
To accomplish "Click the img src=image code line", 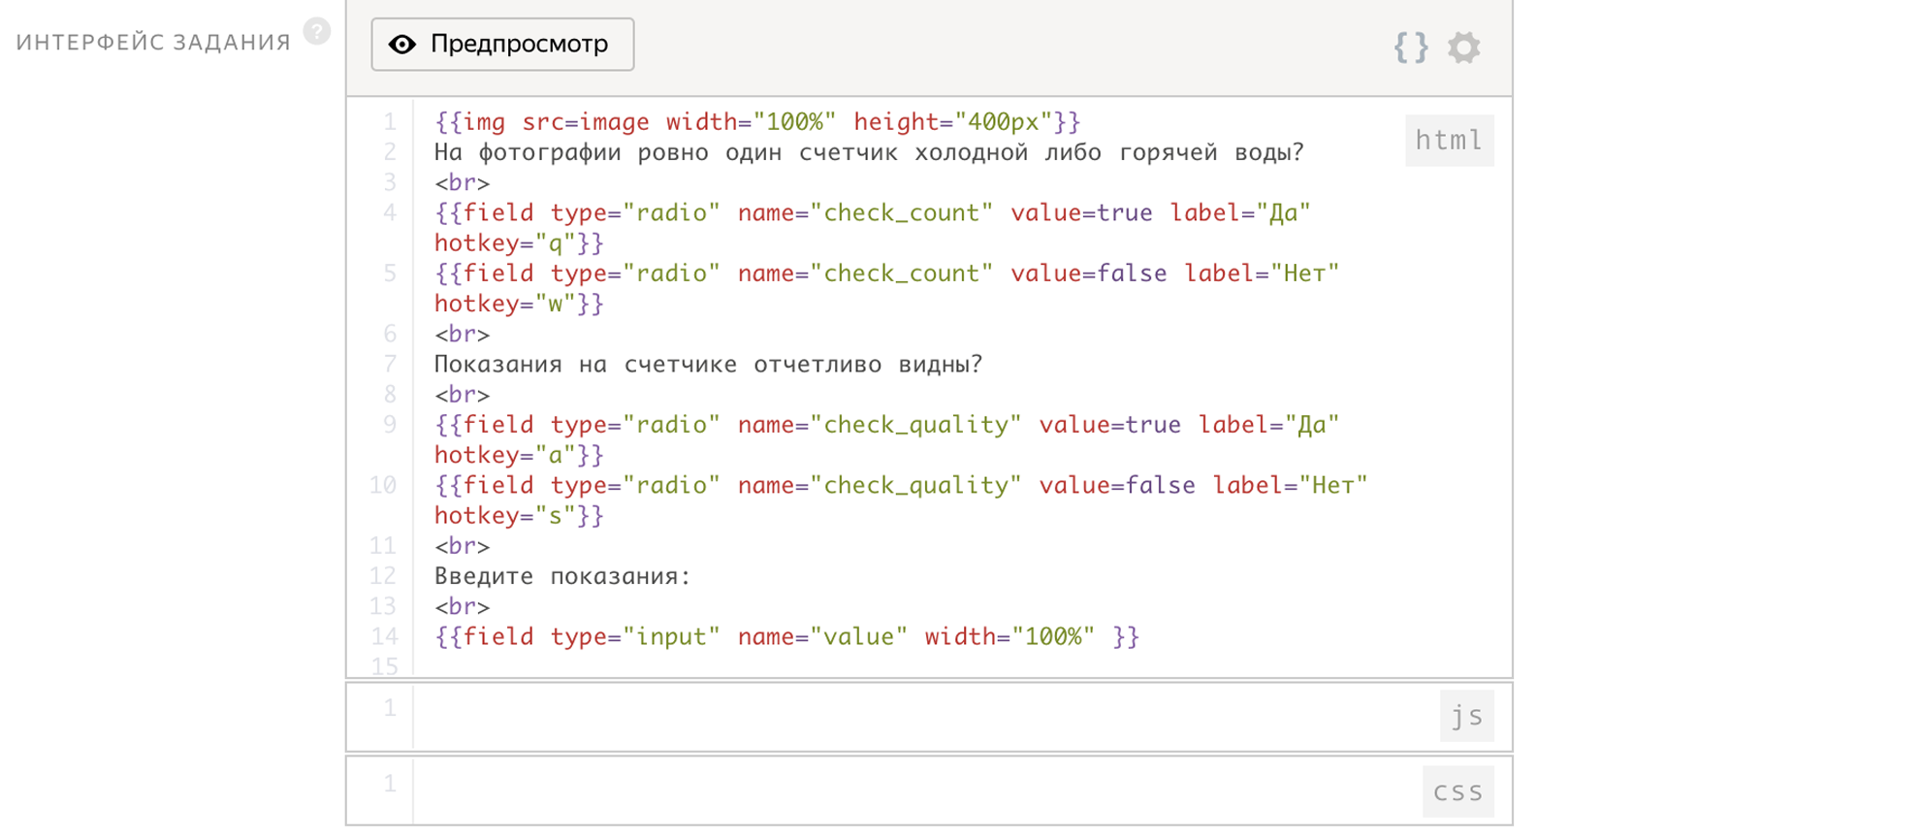I will tap(756, 122).
